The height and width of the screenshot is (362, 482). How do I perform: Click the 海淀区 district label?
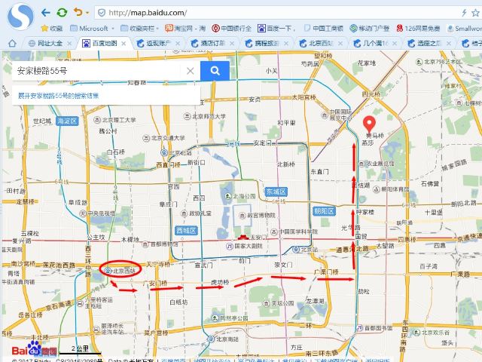(67, 121)
